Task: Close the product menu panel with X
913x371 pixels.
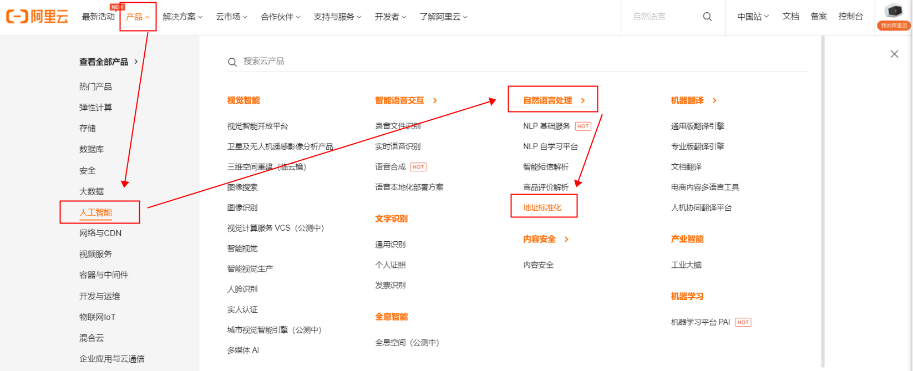Action: (x=894, y=54)
